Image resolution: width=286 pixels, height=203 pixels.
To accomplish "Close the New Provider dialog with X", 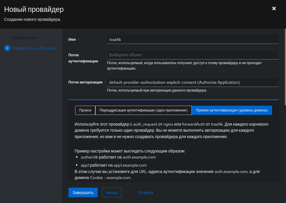I will pos(274,9).
